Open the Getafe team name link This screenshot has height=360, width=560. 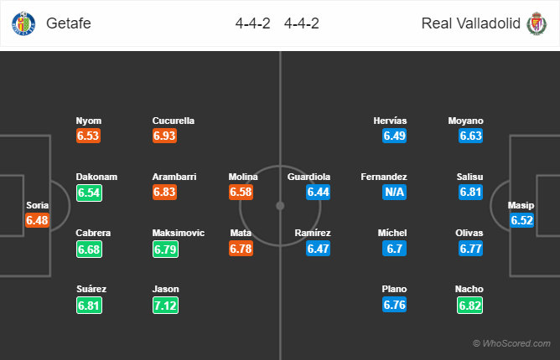click(63, 23)
